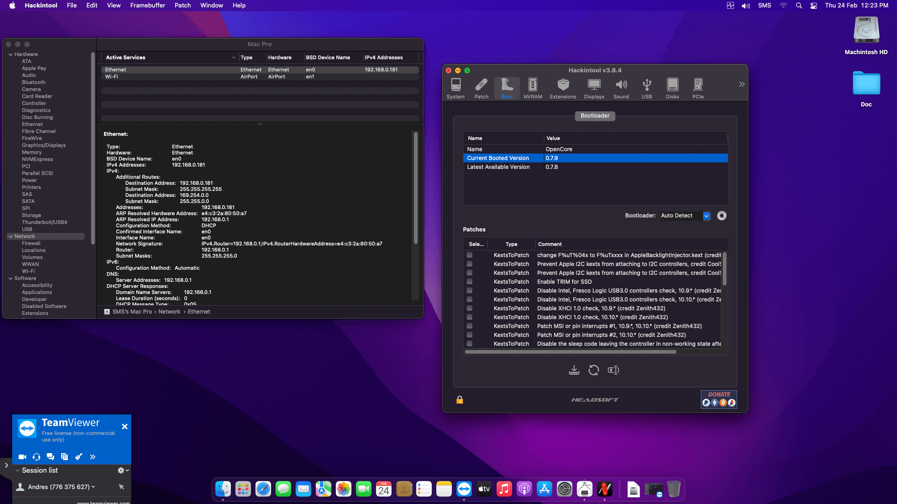Screen dimensions: 897x504
Task: Select the NVRAM toolbar icon
Action: [533, 88]
